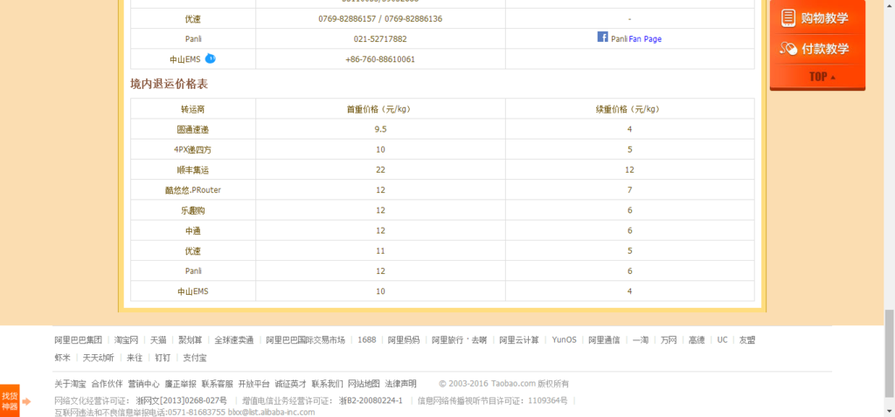
Task: View the 网站地图 sitemap link
Action: pyautogui.click(x=364, y=384)
